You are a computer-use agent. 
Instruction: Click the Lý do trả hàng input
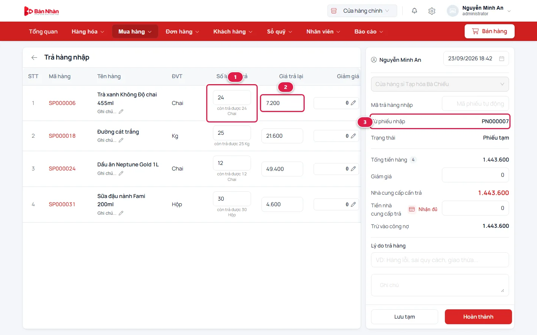(x=440, y=260)
